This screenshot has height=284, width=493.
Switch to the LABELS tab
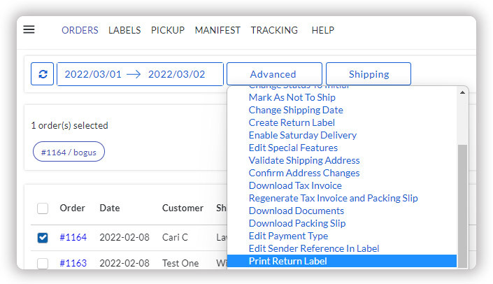click(x=124, y=30)
